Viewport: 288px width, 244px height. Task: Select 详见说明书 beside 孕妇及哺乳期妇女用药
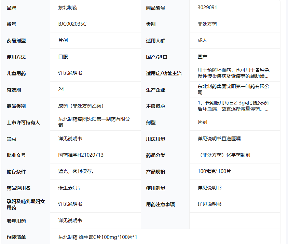pos(70,204)
